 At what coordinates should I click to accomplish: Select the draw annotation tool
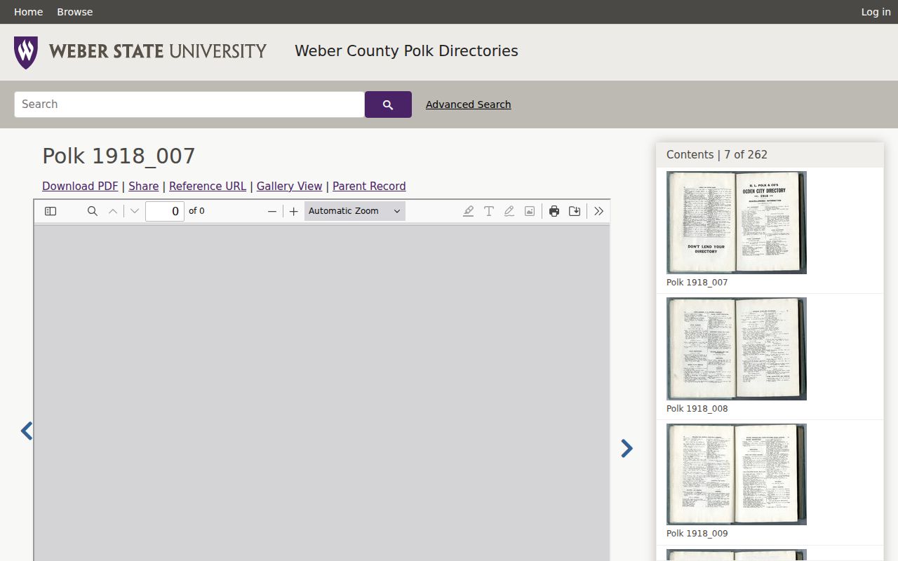click(509, 211)
